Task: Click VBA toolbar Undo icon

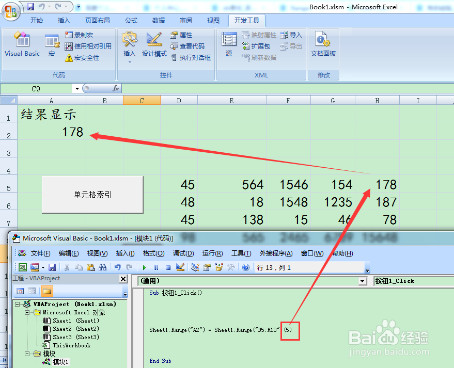Action: pyautogui.click(x=118, y=267)
